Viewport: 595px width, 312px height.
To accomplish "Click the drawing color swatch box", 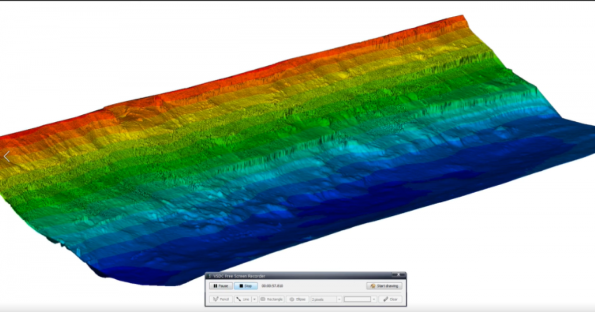I will point(357,299).
